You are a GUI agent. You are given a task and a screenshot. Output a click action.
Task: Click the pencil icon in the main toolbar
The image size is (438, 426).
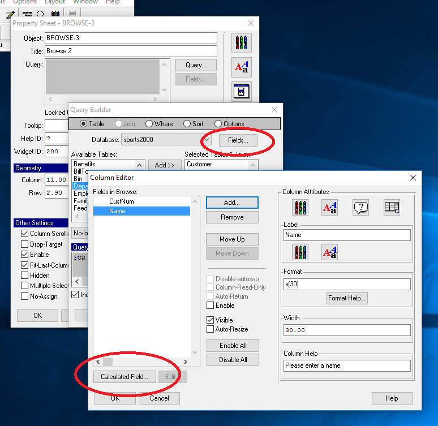[10, 14]
